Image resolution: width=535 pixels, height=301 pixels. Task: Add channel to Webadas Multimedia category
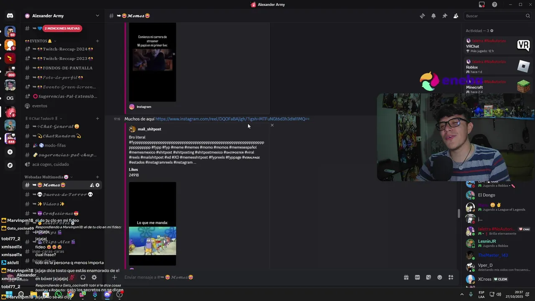pyautogui.click(x=97, y=177)
